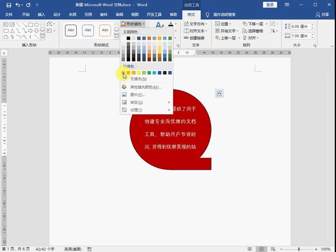This screenshot has width=336, height=252.
Task: Pick the orange theme color swatch
Action: point(149,38)
